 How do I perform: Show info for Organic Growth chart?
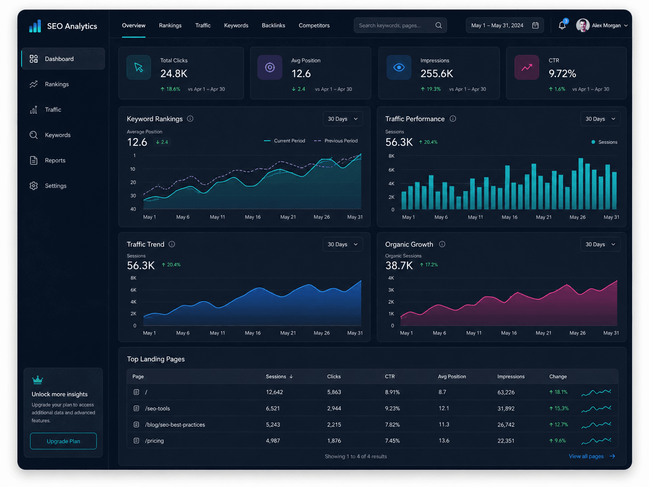[442, 244]
